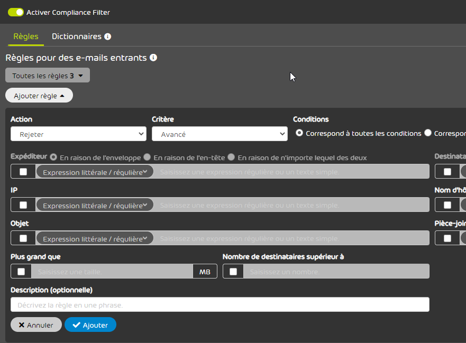Select Correspond à toutes les conditions radio
466x343 pixels.
[x=299, y=133]
